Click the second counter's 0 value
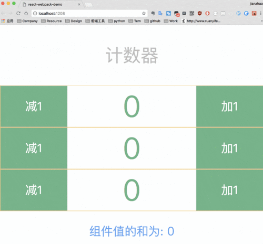Image resolution: width=263 pixels, height=244 pixels. (x=131, y=148)
